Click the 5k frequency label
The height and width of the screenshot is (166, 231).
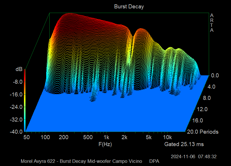pos(149,137)
